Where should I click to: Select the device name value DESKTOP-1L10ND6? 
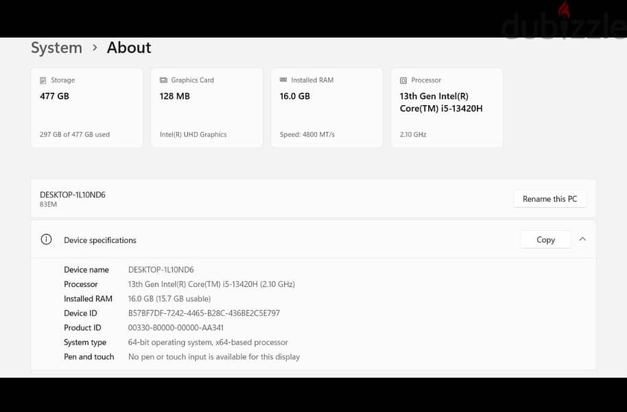click(x=161, y=270)
